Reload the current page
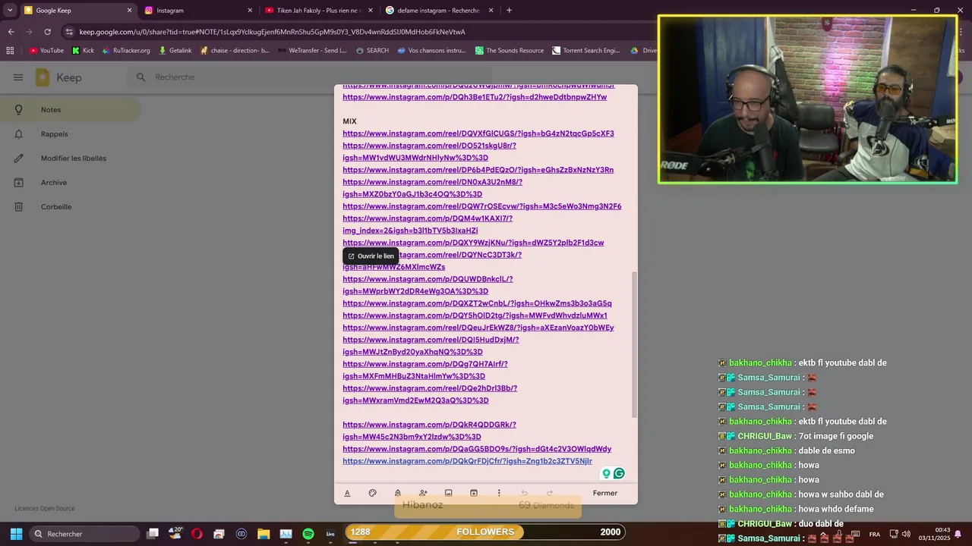 tap(47, 32)
